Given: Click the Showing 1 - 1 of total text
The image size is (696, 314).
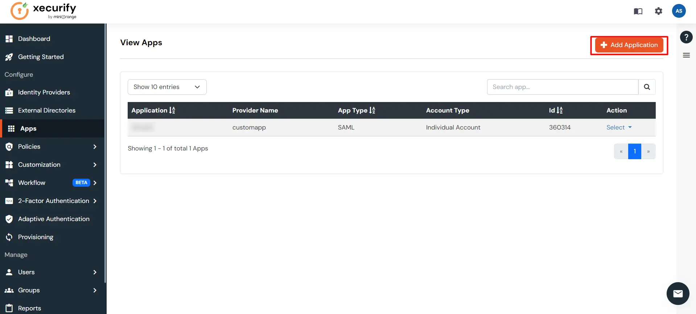Looking at the screenshot, I should [168, 148].
